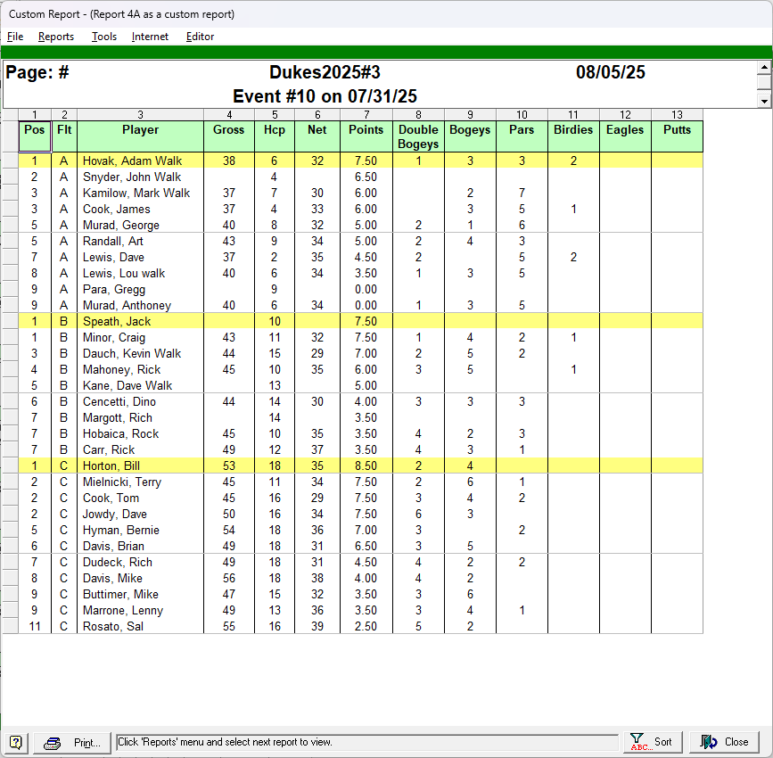Click the Close button with door icon
This screenshot has height=758, width=773.
pyautogui.click(x=724, y=742)
